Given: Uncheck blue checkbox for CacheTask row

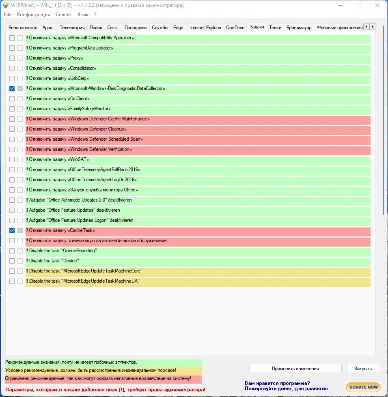Looking at the screenshot, I should coord(12,230).
